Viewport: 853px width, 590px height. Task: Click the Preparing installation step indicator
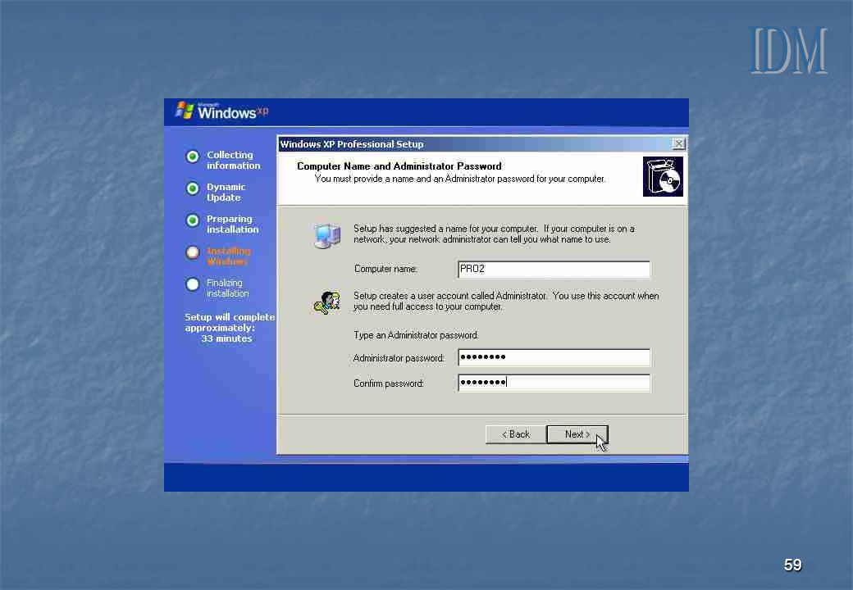(193, 220)
